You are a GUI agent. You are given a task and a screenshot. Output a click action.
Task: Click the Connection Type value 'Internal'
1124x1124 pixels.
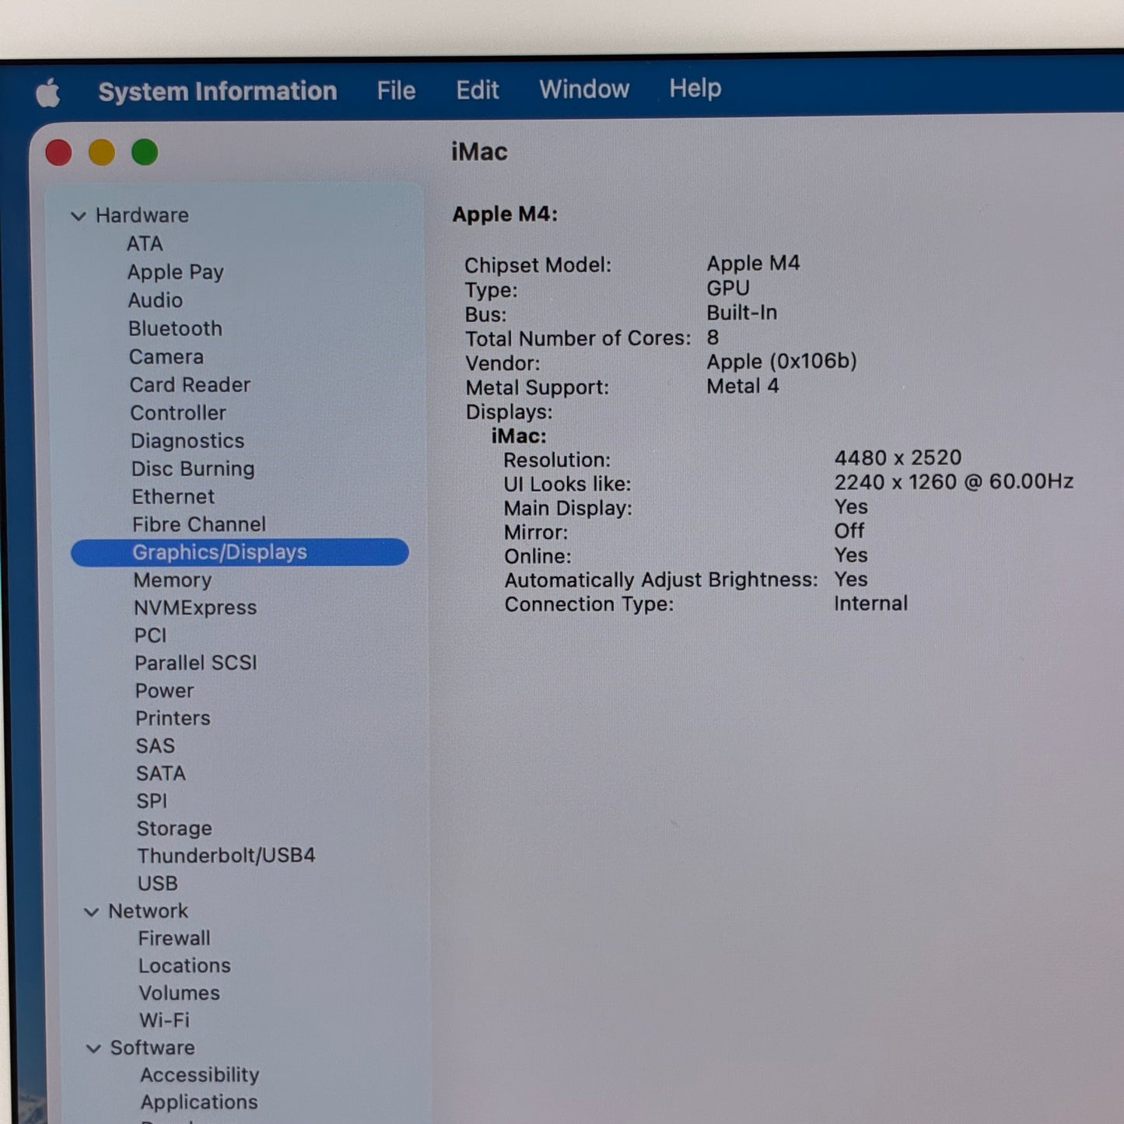point(871,604)
